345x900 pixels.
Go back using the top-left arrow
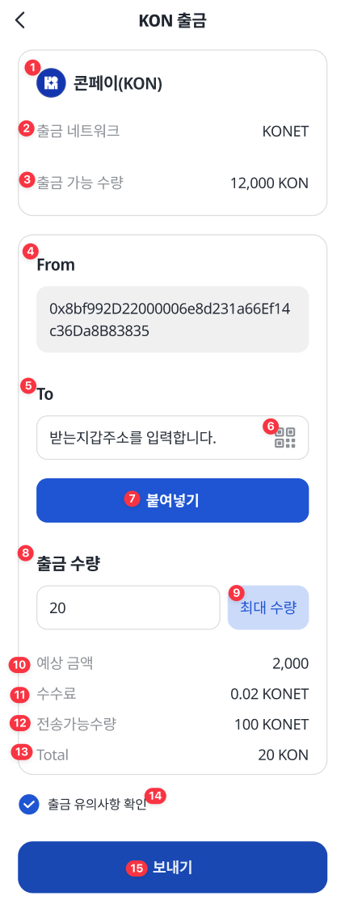tap(20, 21)
